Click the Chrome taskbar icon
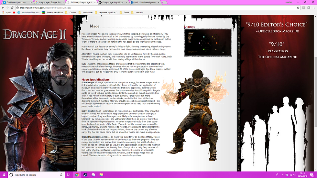The height and width of the screenshot is (178, 317). coord(77,175)
